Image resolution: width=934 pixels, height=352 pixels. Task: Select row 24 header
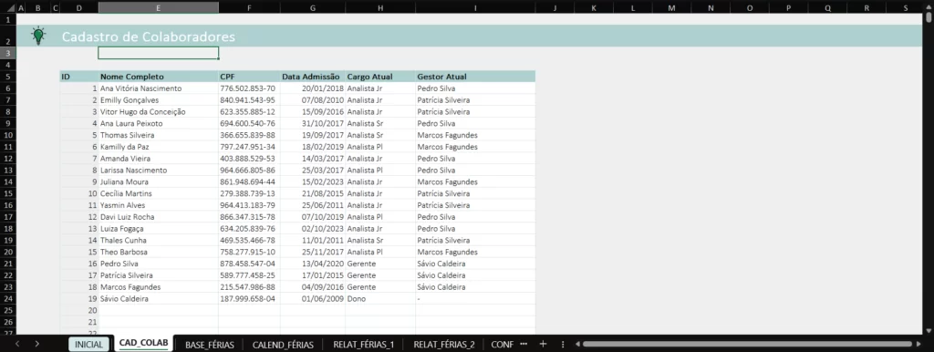point(7,298)
